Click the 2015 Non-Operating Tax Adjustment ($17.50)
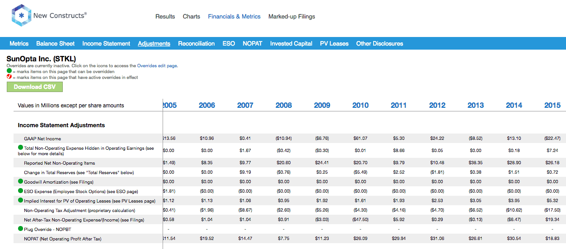 552,210
